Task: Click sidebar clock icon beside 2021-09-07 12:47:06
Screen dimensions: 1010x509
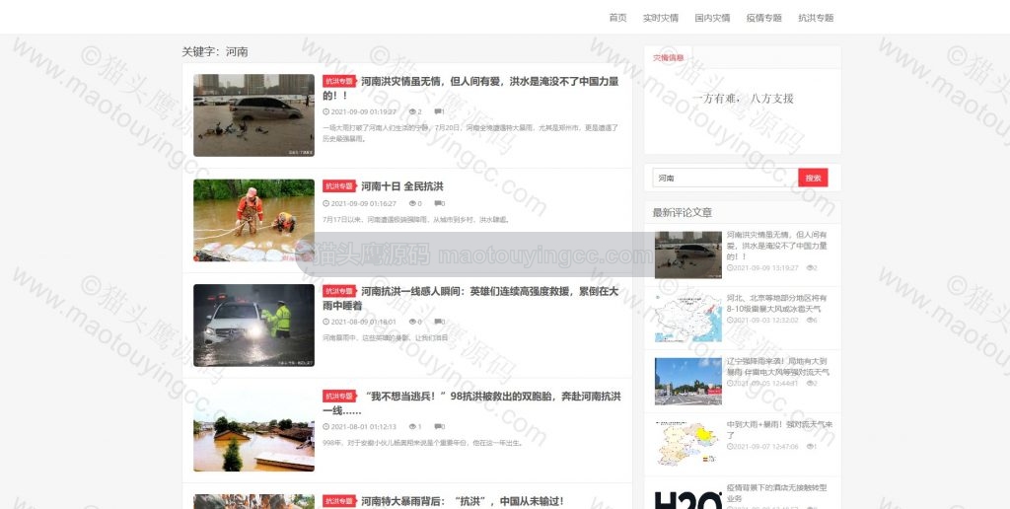Action: pos(730,447)
